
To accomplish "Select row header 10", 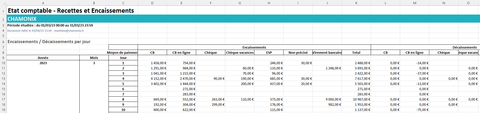I will point(3,63).
